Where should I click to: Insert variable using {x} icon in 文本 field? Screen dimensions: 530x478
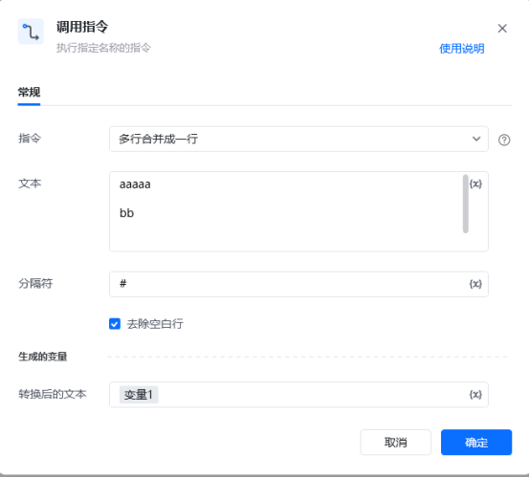pyautogui.click(x=475, y=184)
